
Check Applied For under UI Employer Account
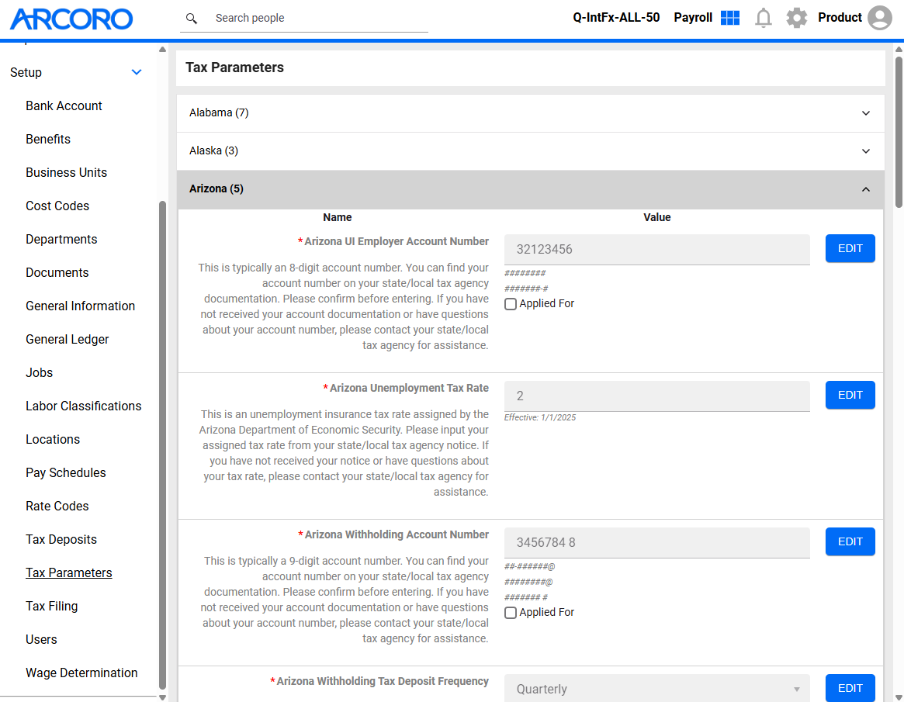(x=511, y=304)
